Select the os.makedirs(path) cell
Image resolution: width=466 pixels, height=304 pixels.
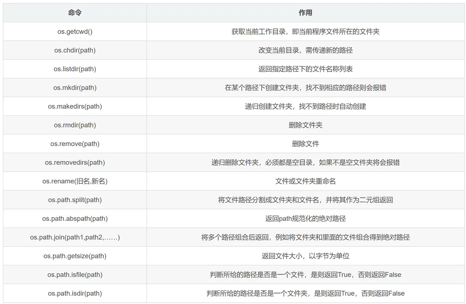pyautogui.click(x=75, y=106)
